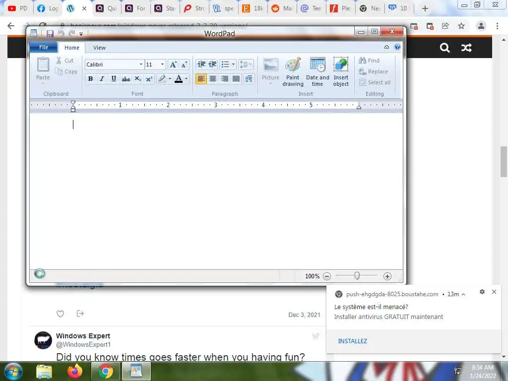Select Align text right
This screenshot has width=508, height=381.
(225, 79)
